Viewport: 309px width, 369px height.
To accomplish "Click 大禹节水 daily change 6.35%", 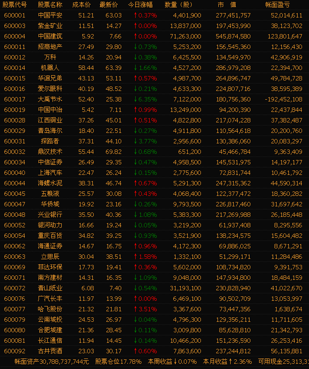I will [x=145, y=99].
